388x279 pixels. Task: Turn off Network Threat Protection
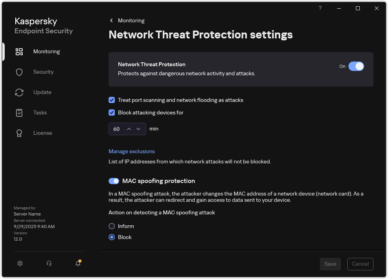coord(357,66)
